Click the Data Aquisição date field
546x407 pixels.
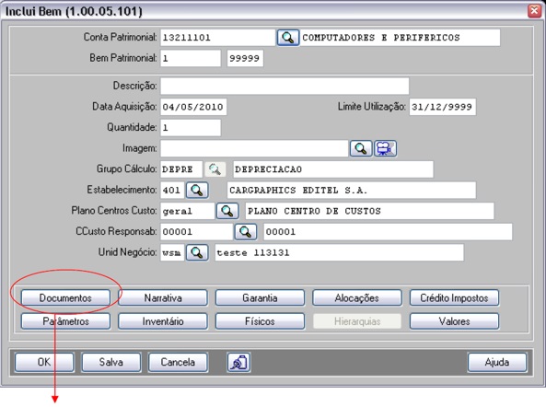pyautogui.click(x=193, y=107)
